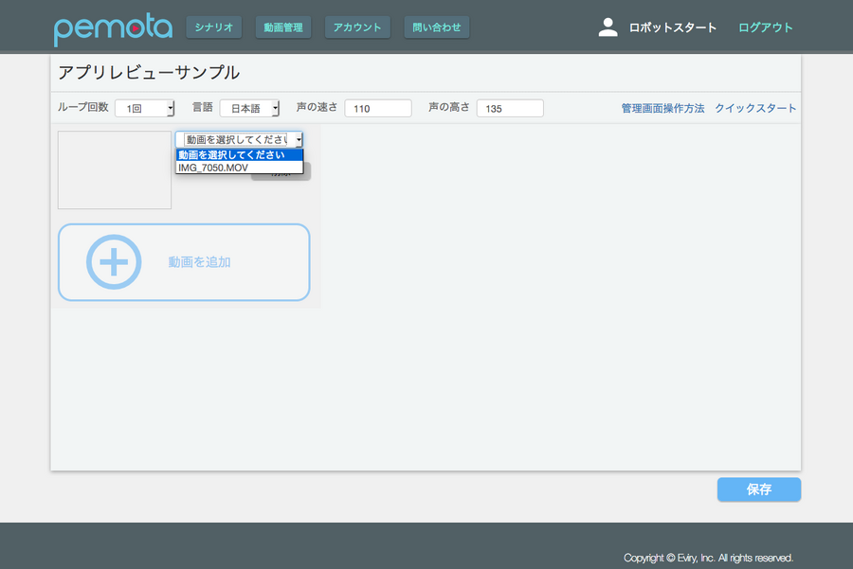Click the 声の速さ input field

click(x=377, y=109)
